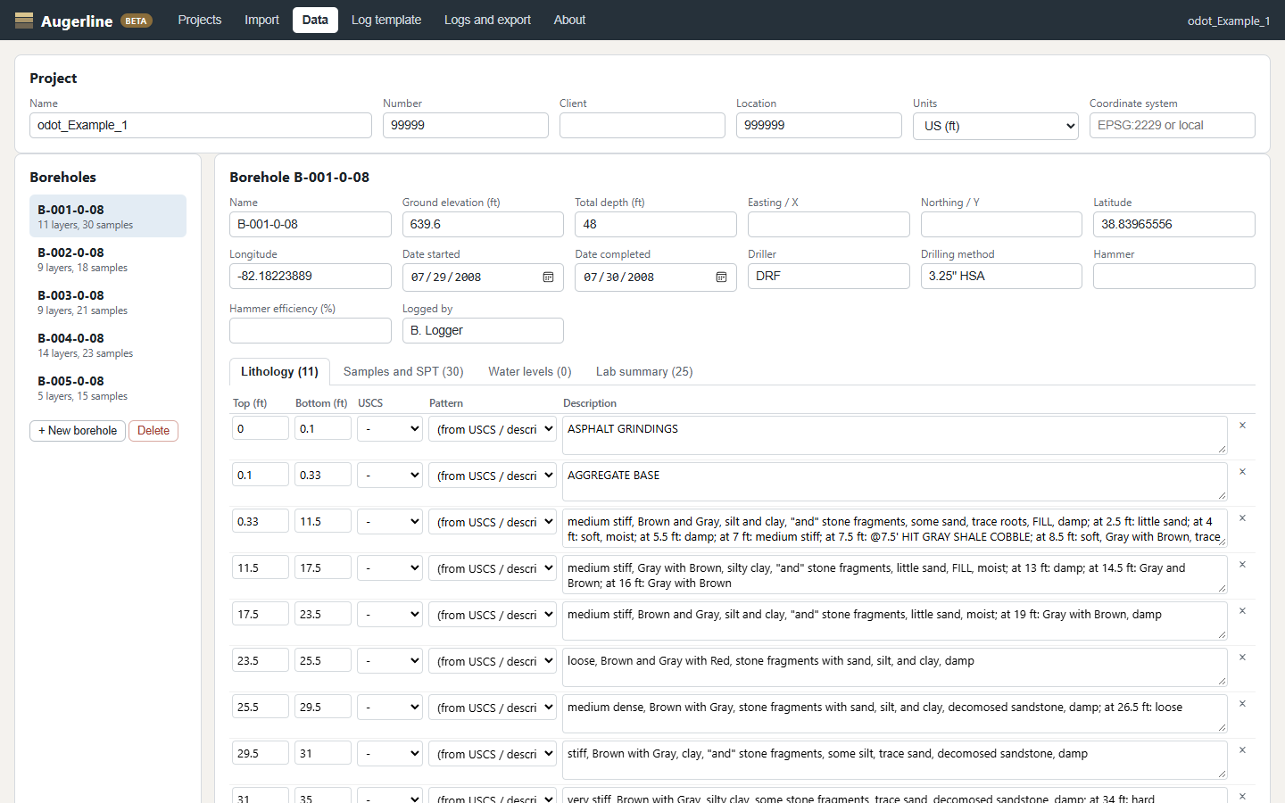Image resolution: width=1285 pixels, height=803 pixels.
Task: Click the Augerline logo icon
Action: tap(24, 20)
